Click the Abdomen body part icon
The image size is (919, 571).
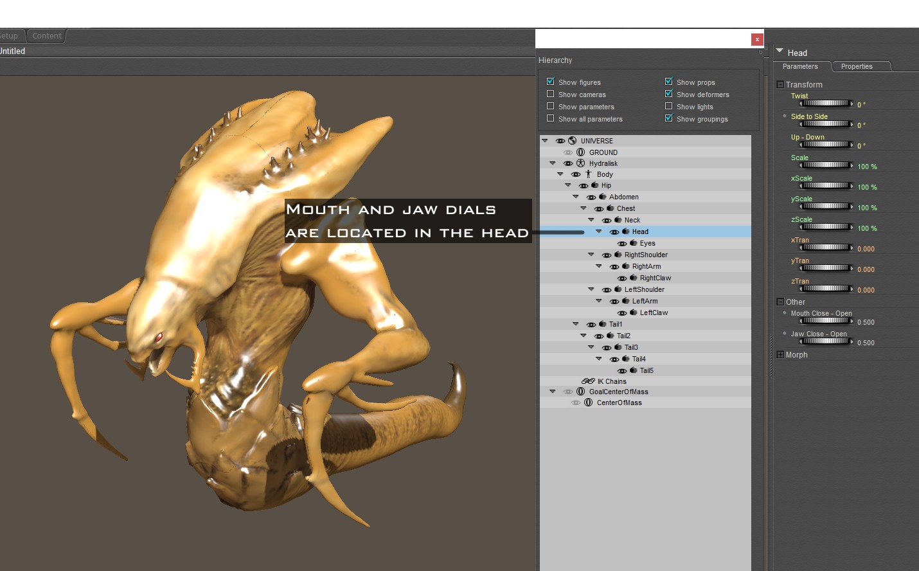(x=603, y=197)
